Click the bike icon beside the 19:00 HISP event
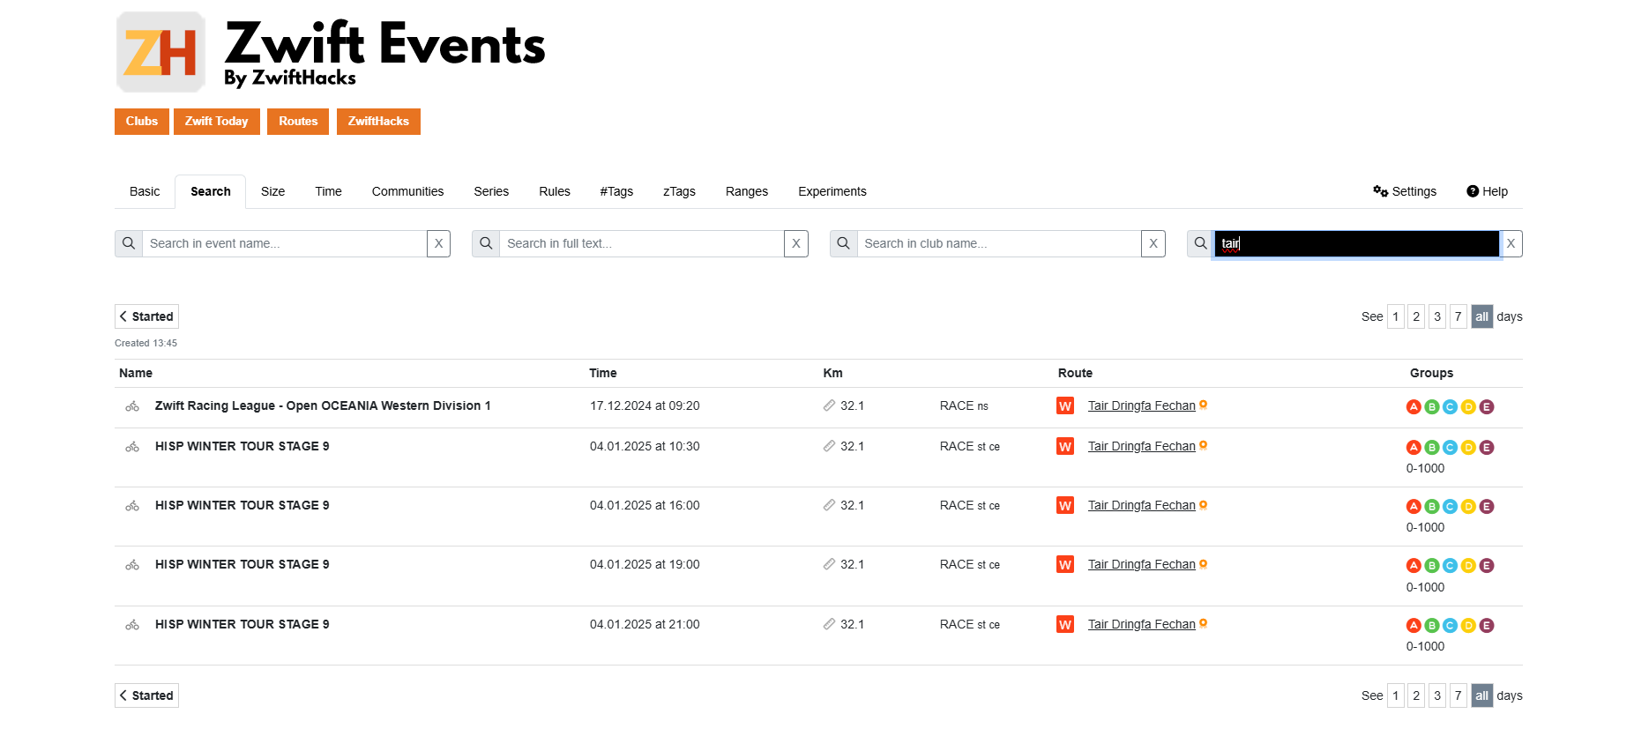This screenshot has height=751, width=1634. (132, 565)
